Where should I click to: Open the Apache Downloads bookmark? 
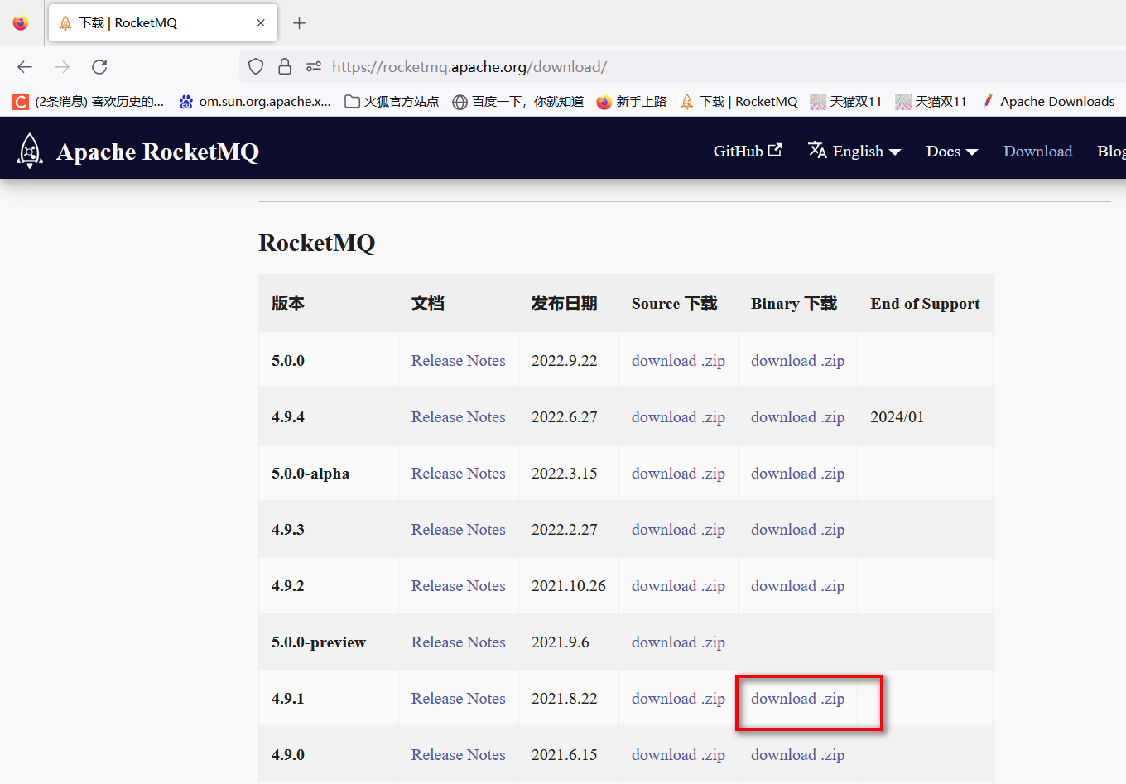1047,102
